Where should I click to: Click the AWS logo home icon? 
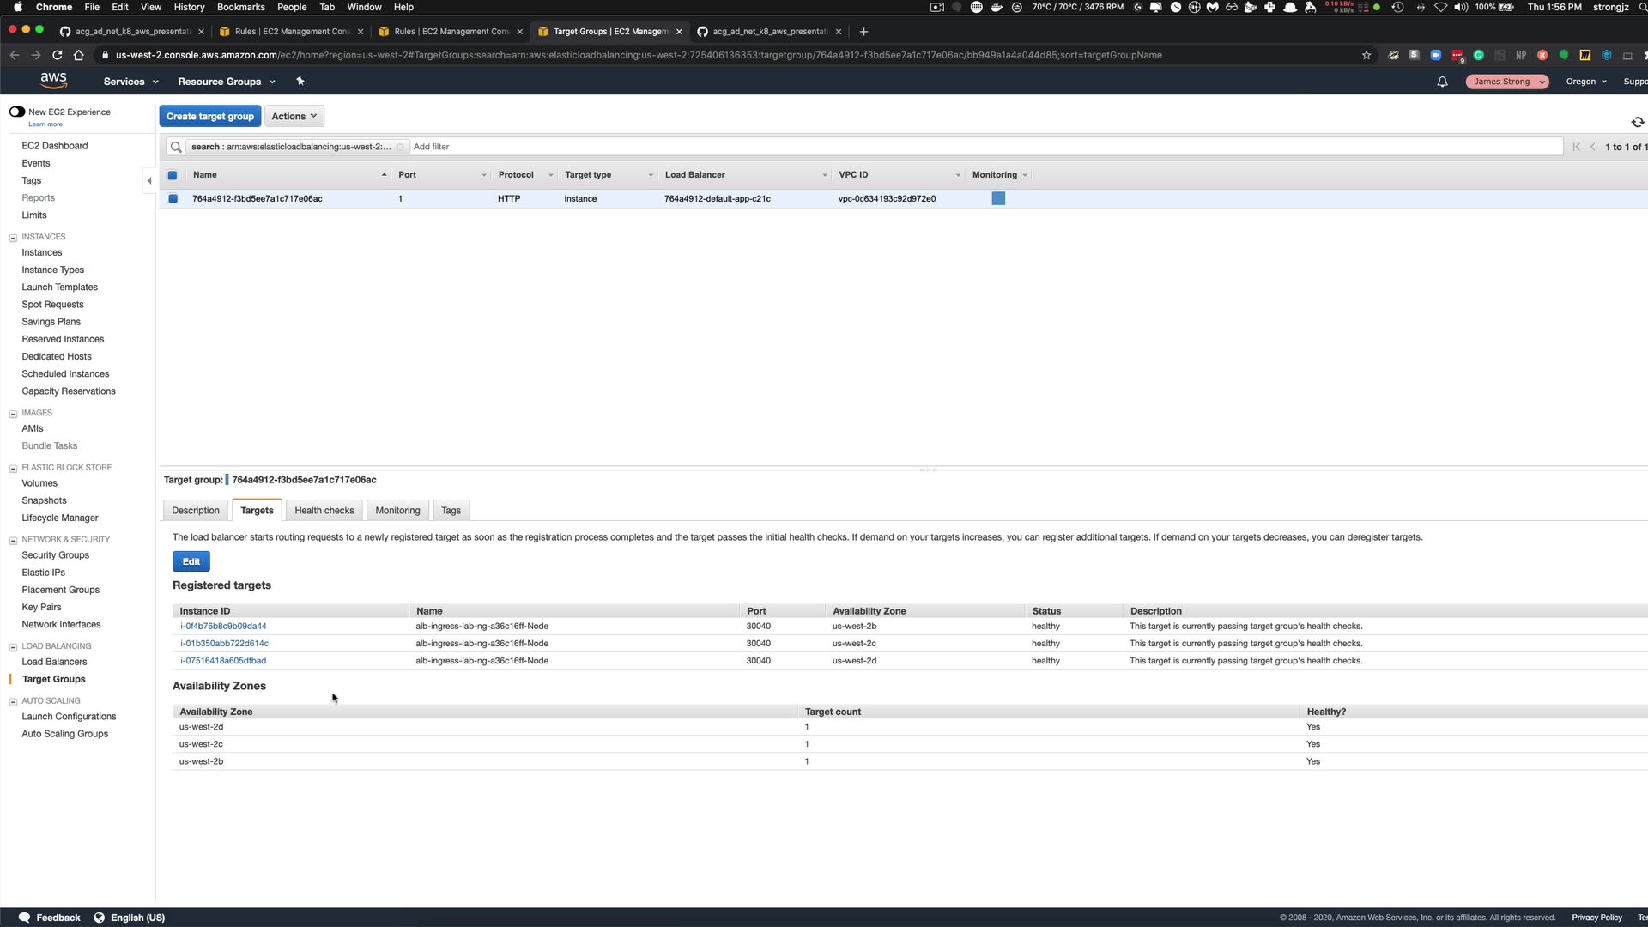click(x=53, y=81)
